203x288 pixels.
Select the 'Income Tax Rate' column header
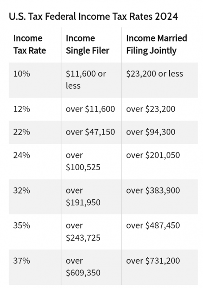click(30, 44)
